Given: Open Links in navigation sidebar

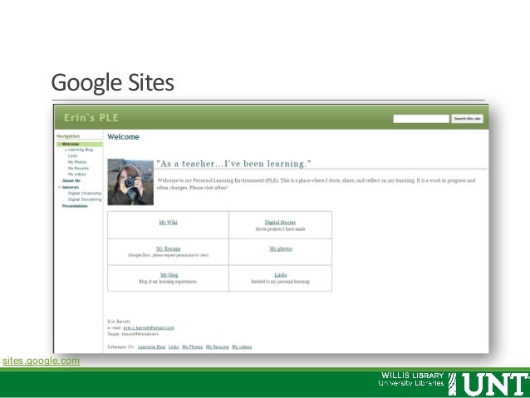Looking at the screenshot, I should click(72, 156).
